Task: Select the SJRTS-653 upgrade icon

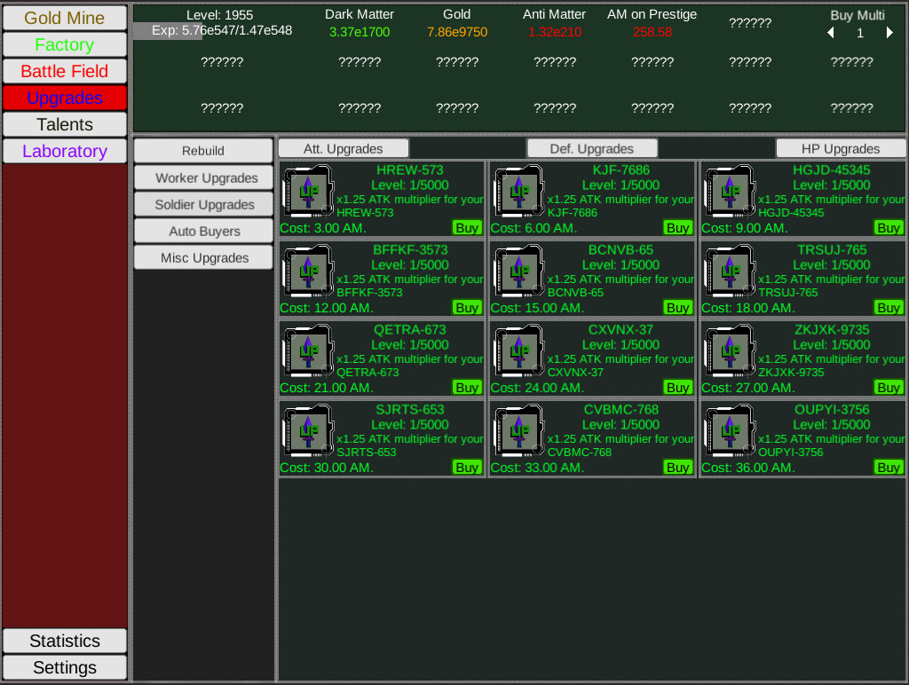Action: [x=307, y=430]
